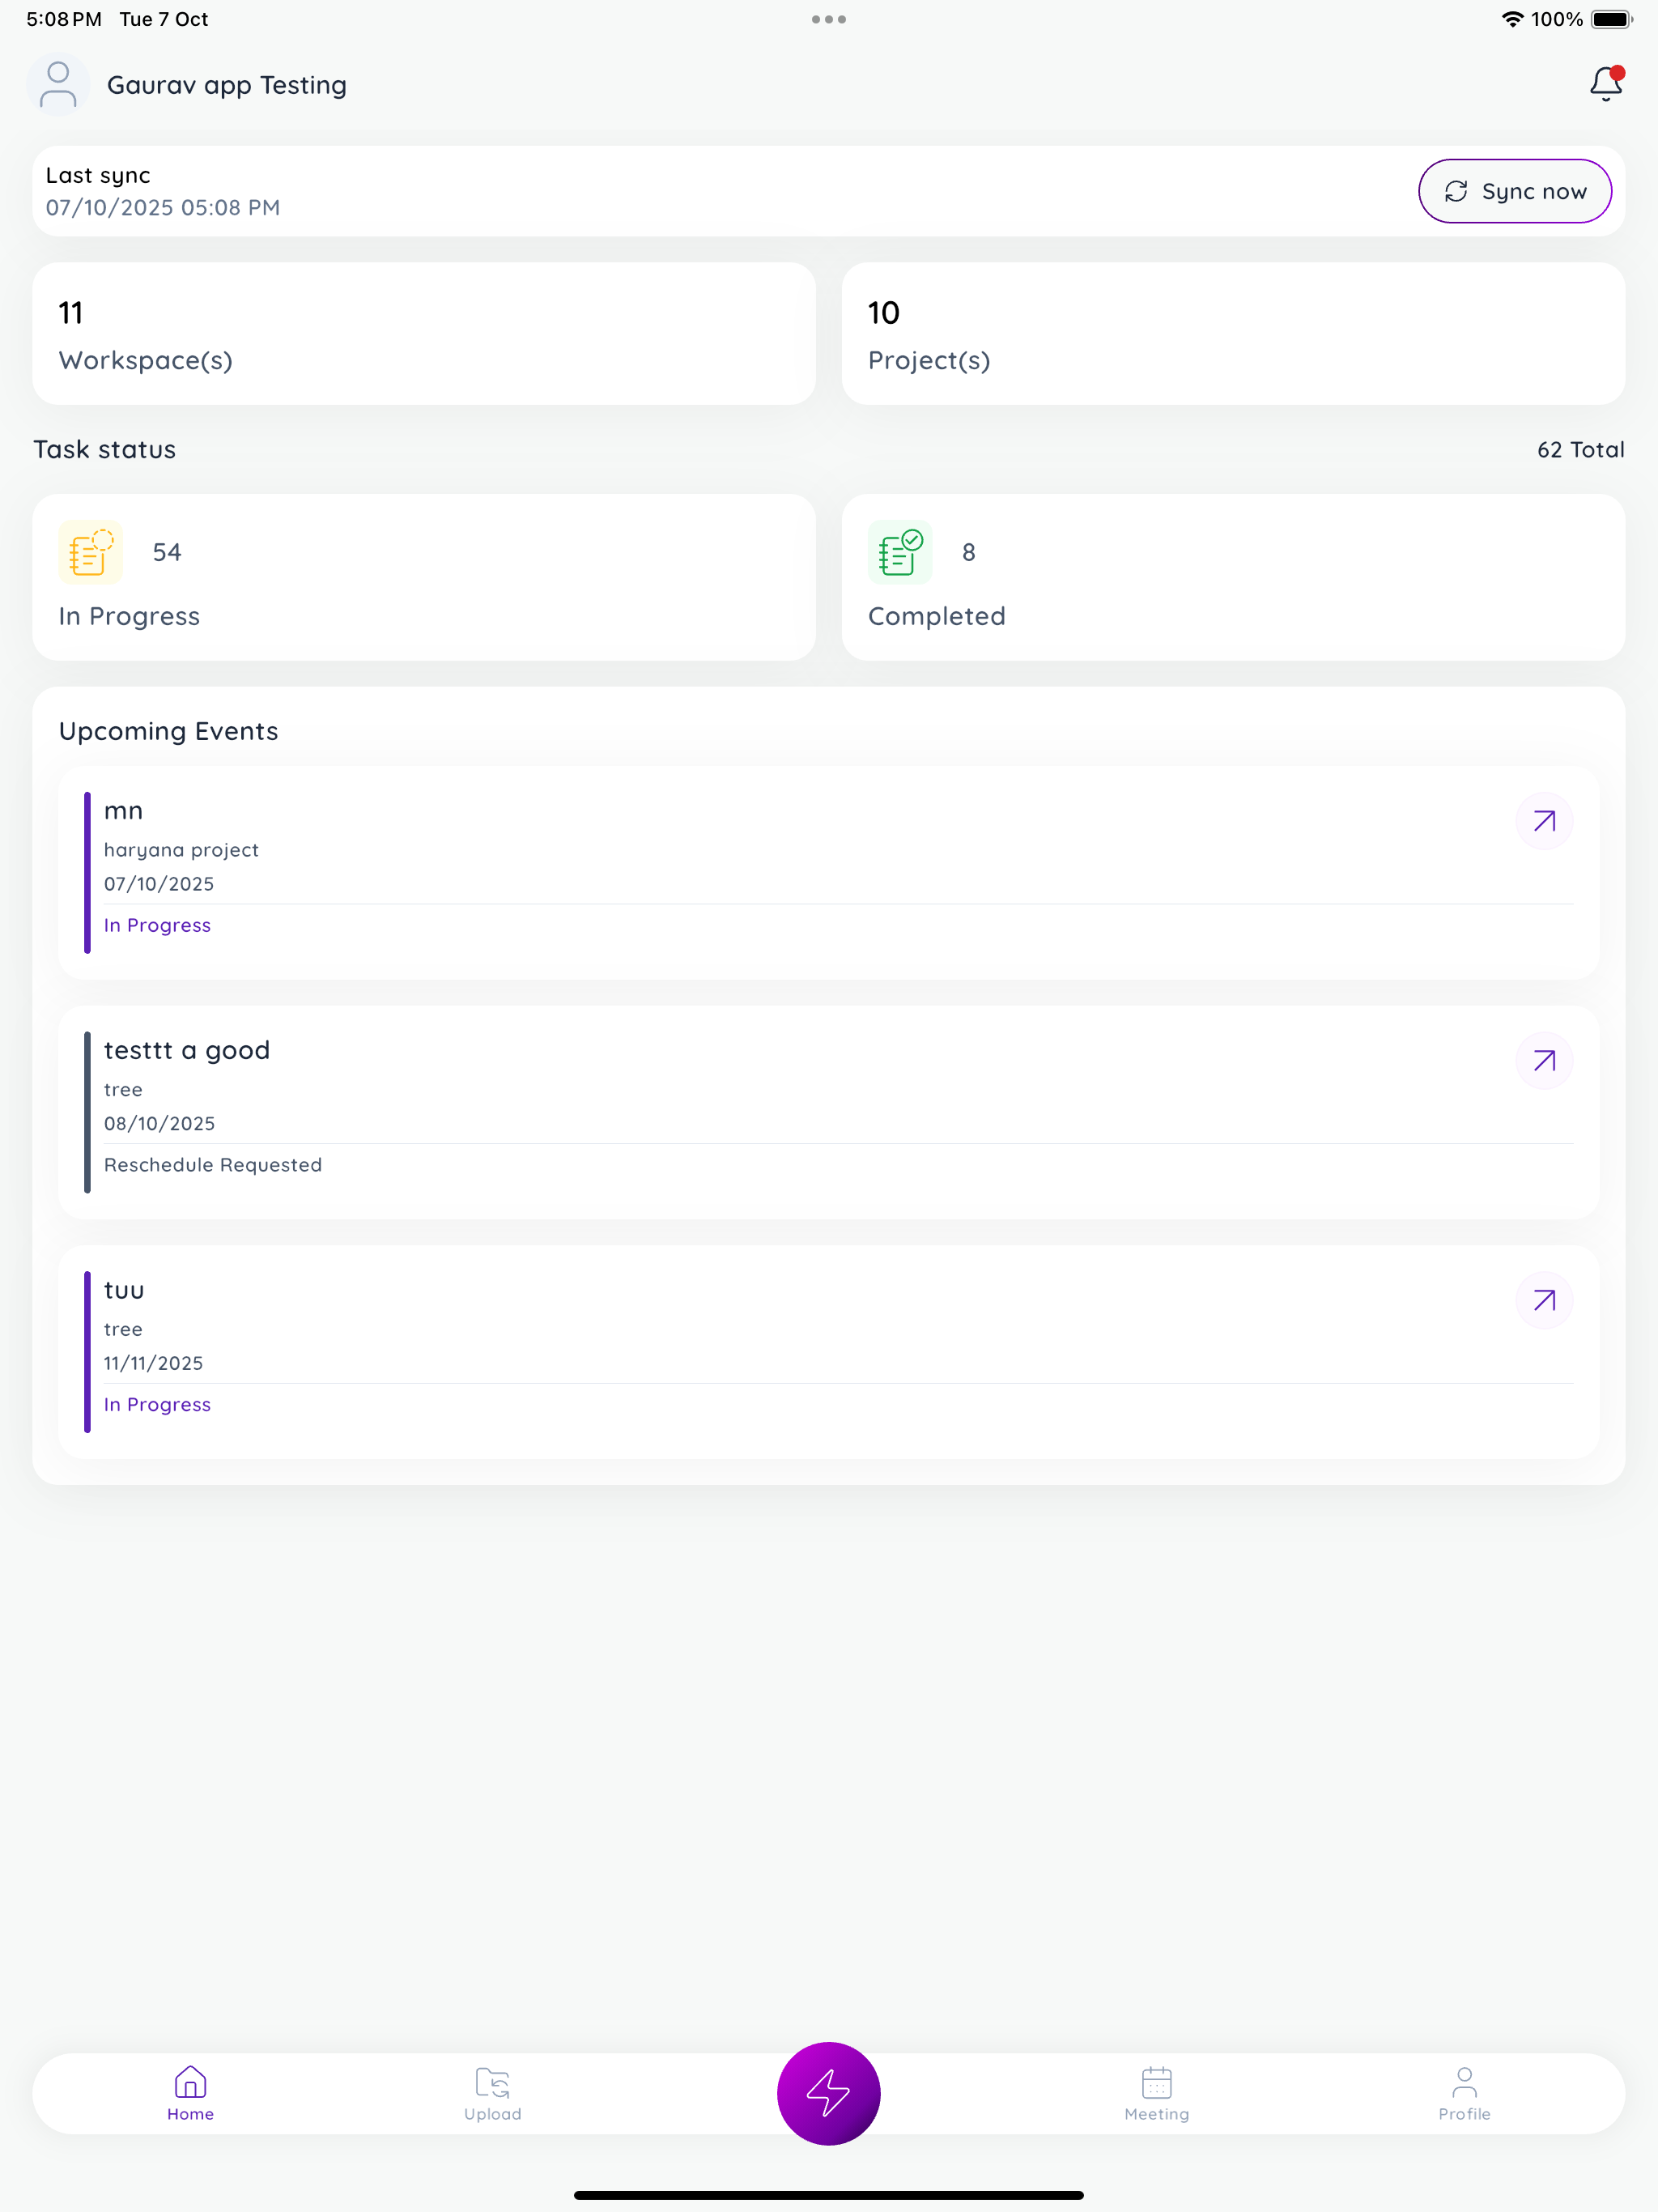Tap the Upcoming Events section header
Image resolution: width=1658 pixels, height=2212 pixels.
click(x=168, y=731)
